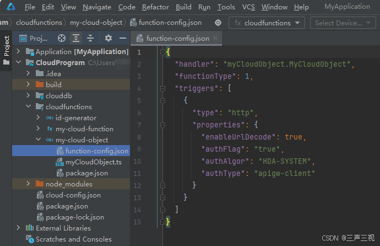Fold the triggers array at line 4
This screenshot has width=380, height=246.
pyautogui.click(x=162, y=88)
